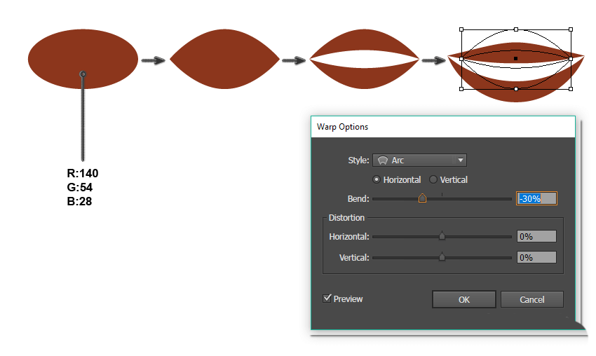Click the Arc style icon in Style field

(383, 160)
